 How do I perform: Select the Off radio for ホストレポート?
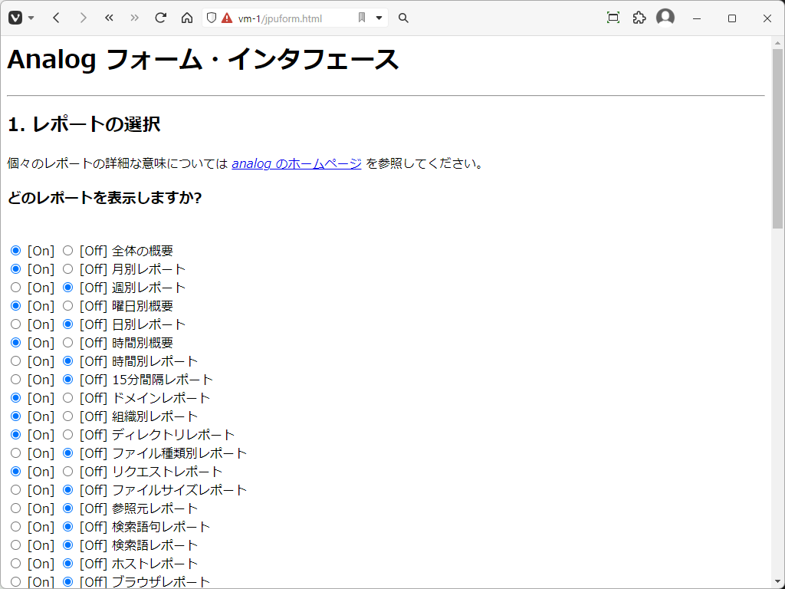pos(67,564)
